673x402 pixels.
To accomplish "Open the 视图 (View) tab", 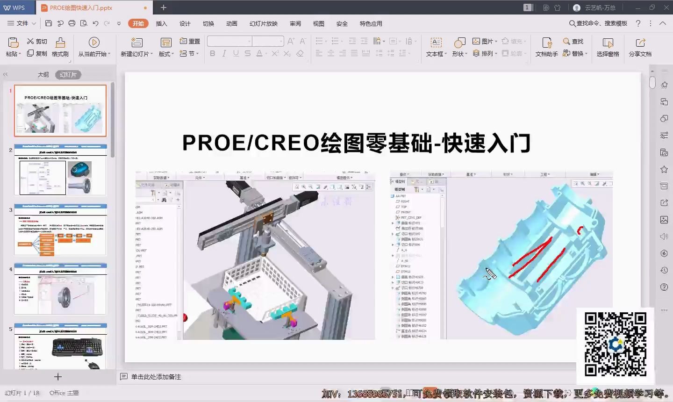I will 319,23.
